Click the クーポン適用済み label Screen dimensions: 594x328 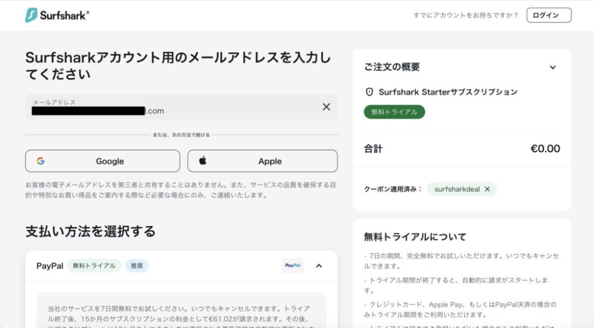click(x=393, y=189)
